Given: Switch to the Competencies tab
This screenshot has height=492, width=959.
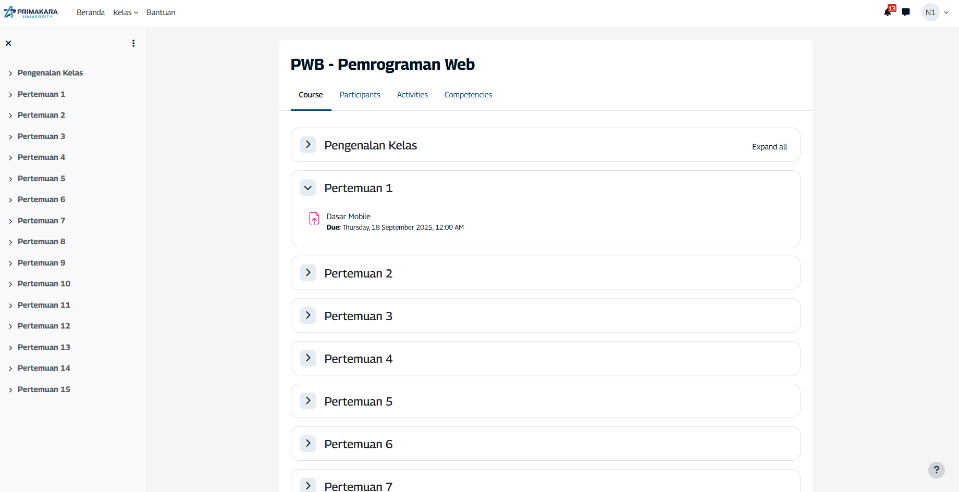Looking at the screenshot, I should click(x=468, y=95).
